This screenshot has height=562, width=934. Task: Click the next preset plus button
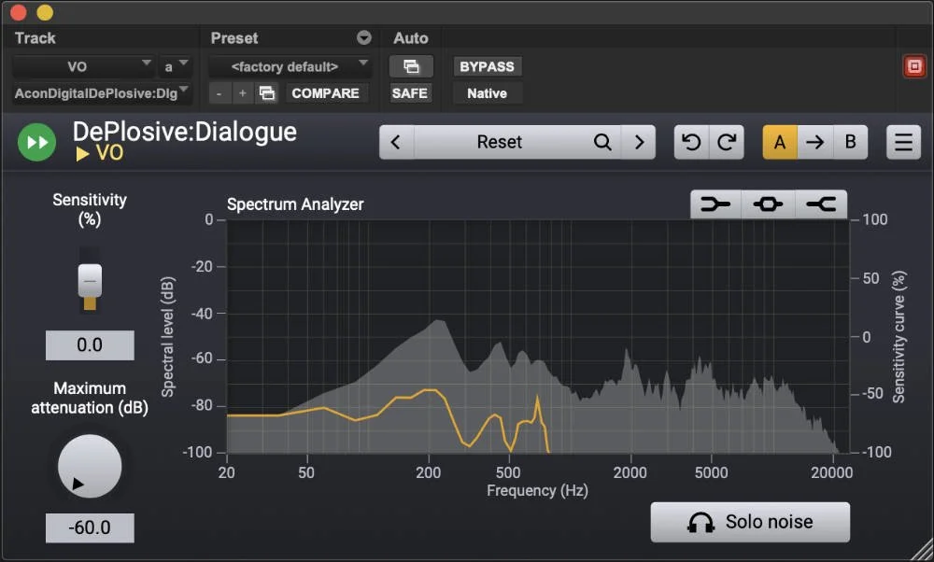click(x=243, y=93)
